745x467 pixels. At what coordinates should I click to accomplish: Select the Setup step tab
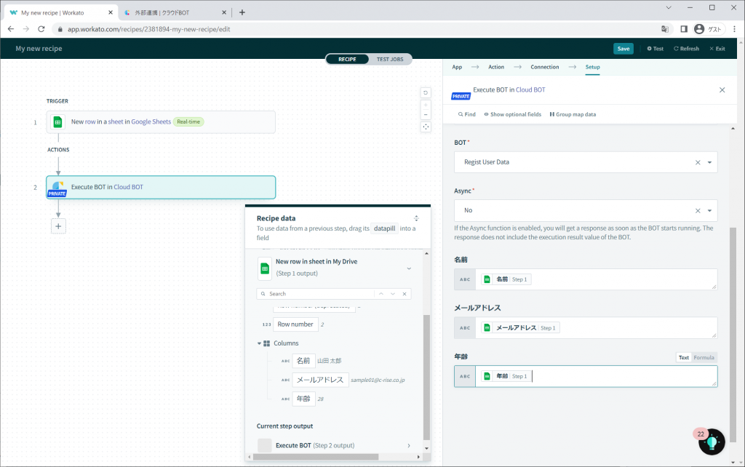pyautogui.click(x=592, y=67)
